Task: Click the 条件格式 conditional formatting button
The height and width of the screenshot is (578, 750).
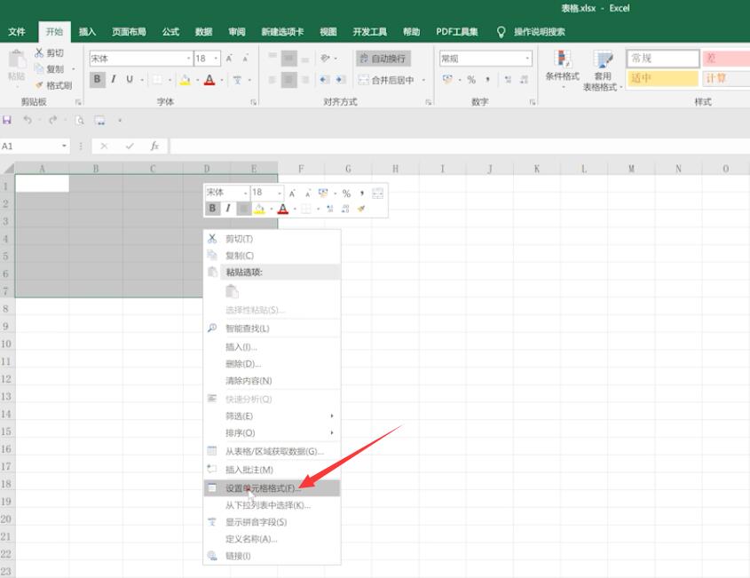Action: pos(563,69)
